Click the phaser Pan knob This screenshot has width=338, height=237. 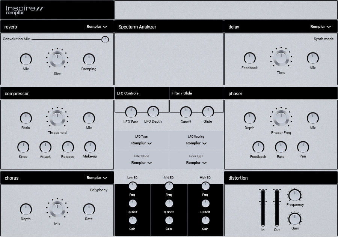pos(303,147)
